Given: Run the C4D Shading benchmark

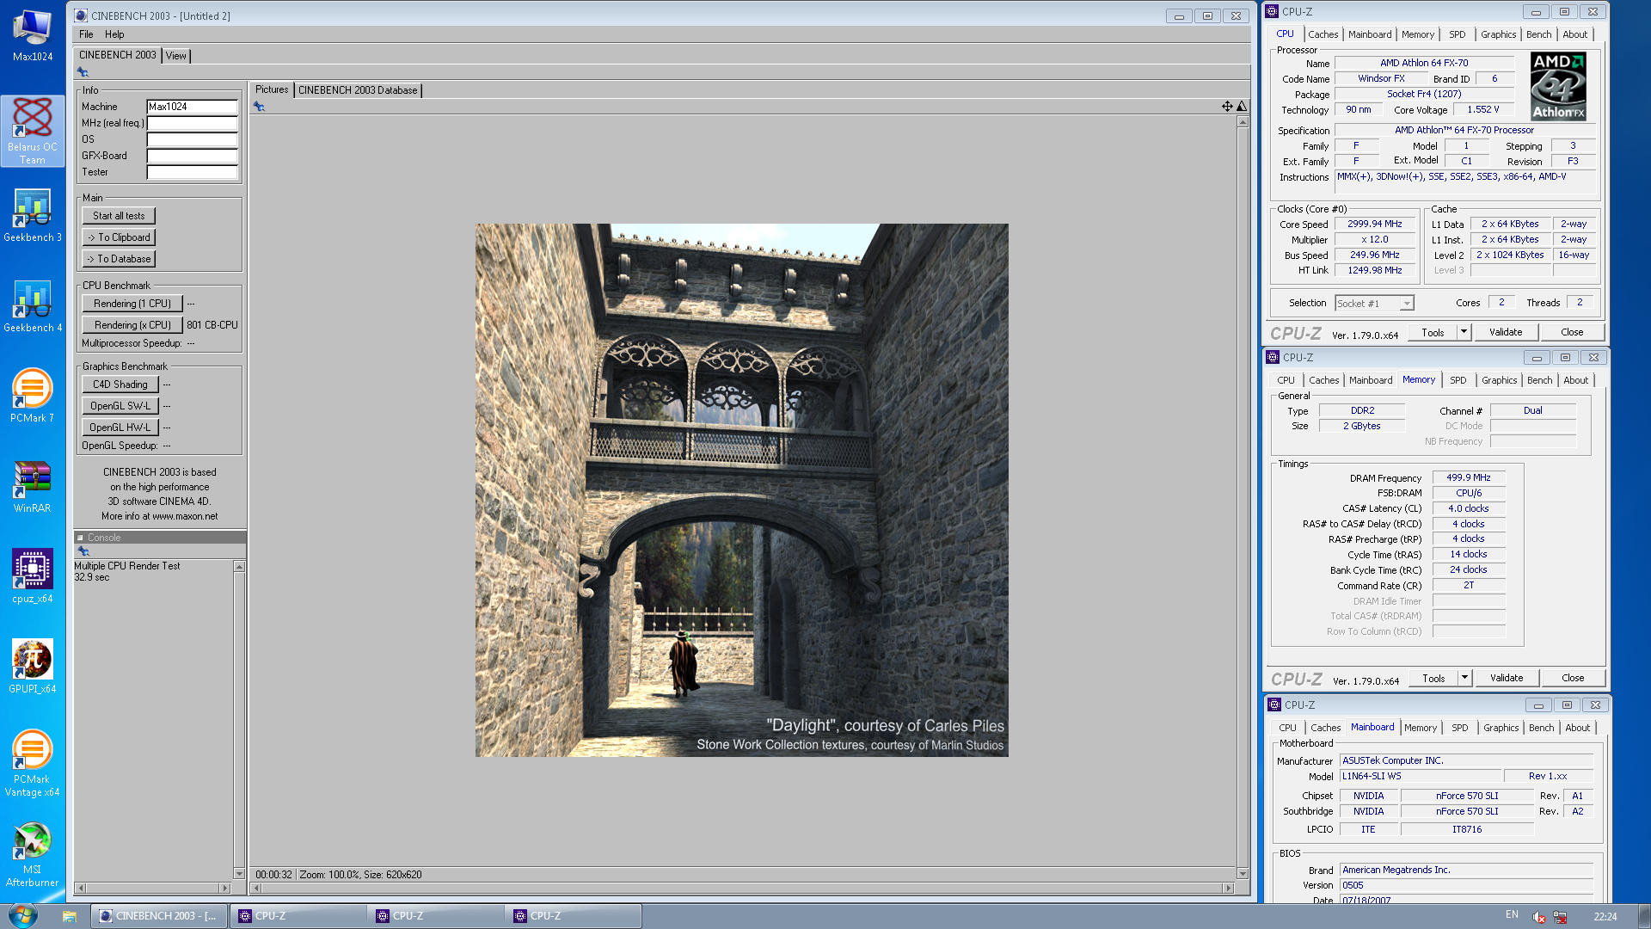Looking at the screenshot, I should coord(120,385).
